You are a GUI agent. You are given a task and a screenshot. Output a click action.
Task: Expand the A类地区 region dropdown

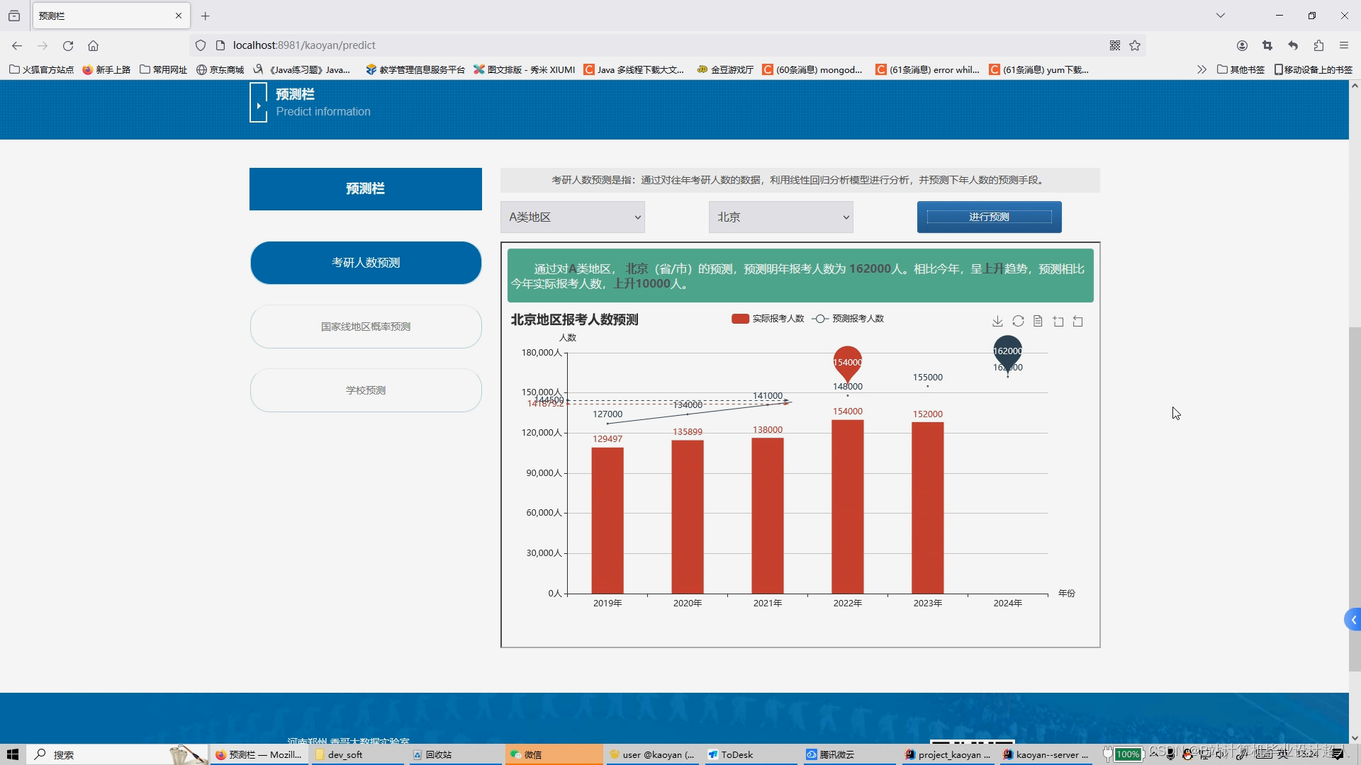(572, 217)
